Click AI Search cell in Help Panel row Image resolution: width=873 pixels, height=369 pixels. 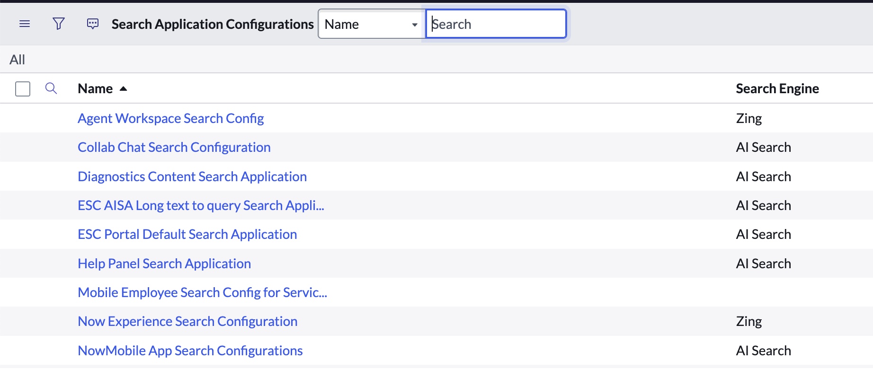click(x=763, y=264)
